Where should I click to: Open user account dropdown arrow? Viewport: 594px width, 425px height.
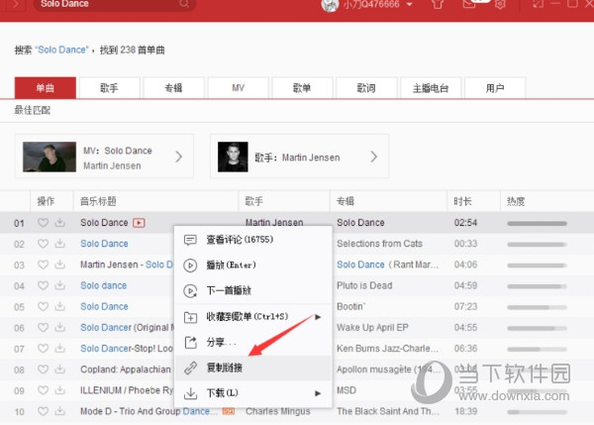click(409, 5)
